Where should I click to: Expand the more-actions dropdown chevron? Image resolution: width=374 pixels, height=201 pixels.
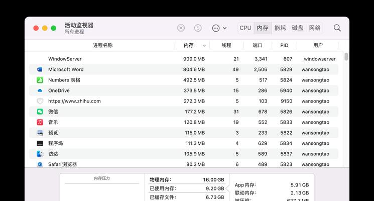click(225, 28)
